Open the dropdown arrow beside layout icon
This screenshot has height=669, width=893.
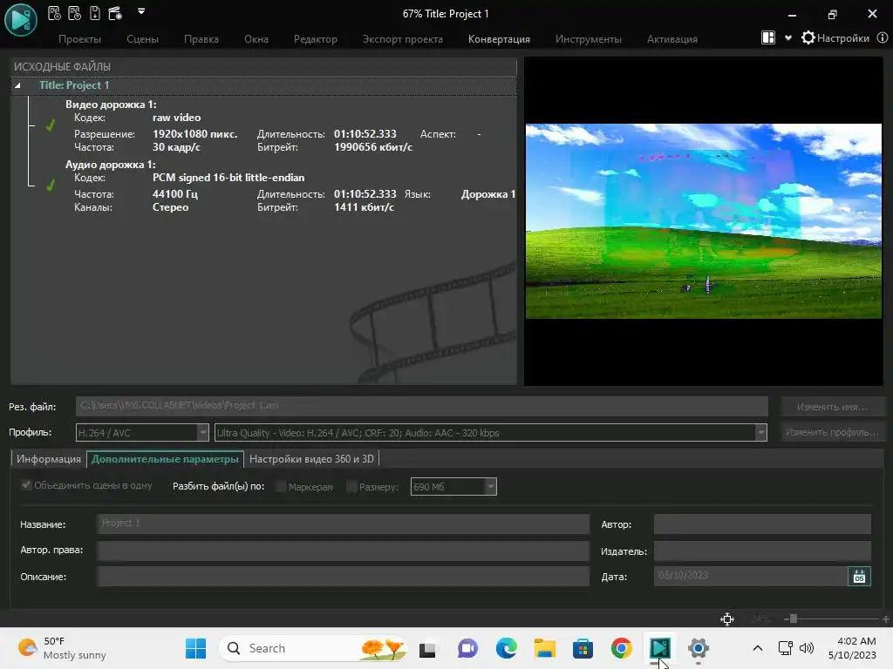[x=788, y=38]
